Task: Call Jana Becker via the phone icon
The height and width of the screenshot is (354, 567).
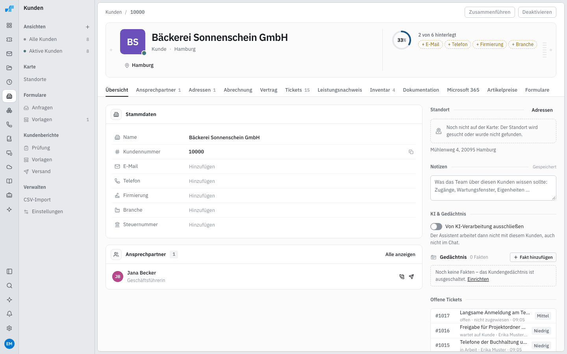Action: coord(402,277)
